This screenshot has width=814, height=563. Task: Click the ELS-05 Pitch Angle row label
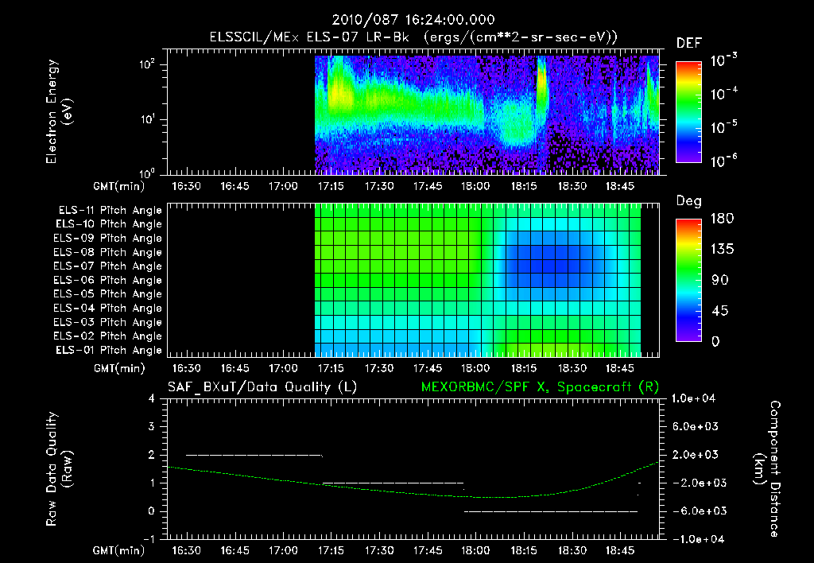point(107,294)
